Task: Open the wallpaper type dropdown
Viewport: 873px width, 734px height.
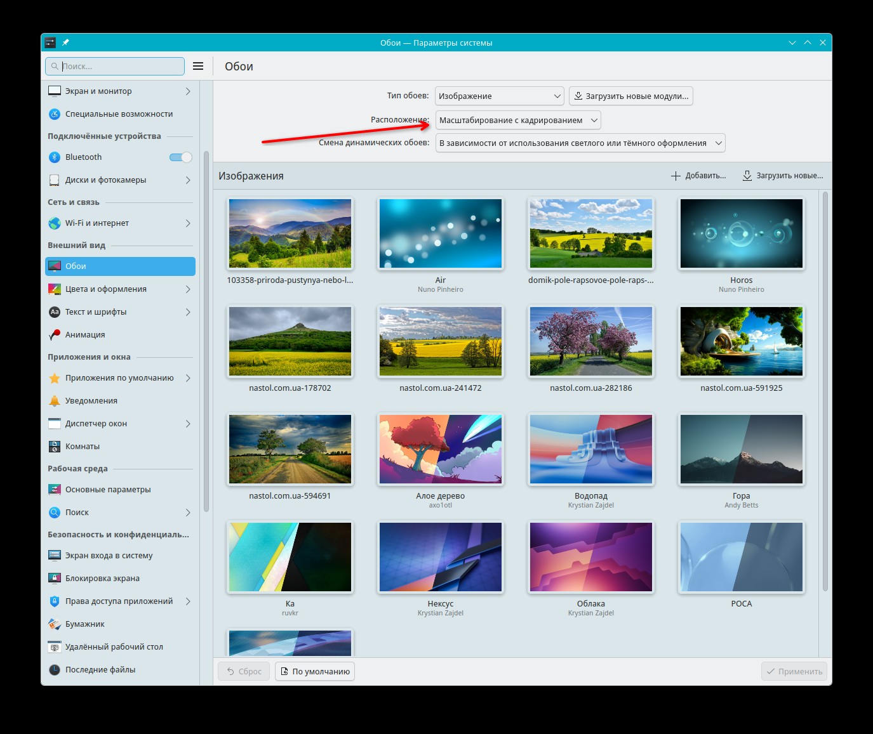Action: pyautogui.click(x=500, y=96)
